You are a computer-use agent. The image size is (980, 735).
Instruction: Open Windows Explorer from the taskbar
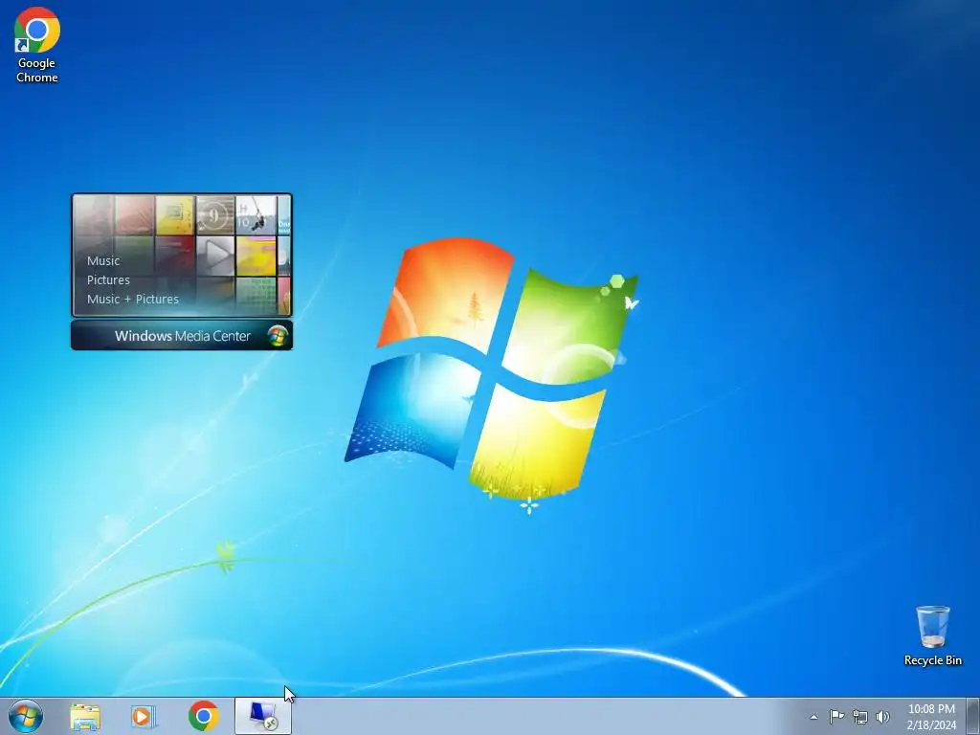(x=85, y=717)
